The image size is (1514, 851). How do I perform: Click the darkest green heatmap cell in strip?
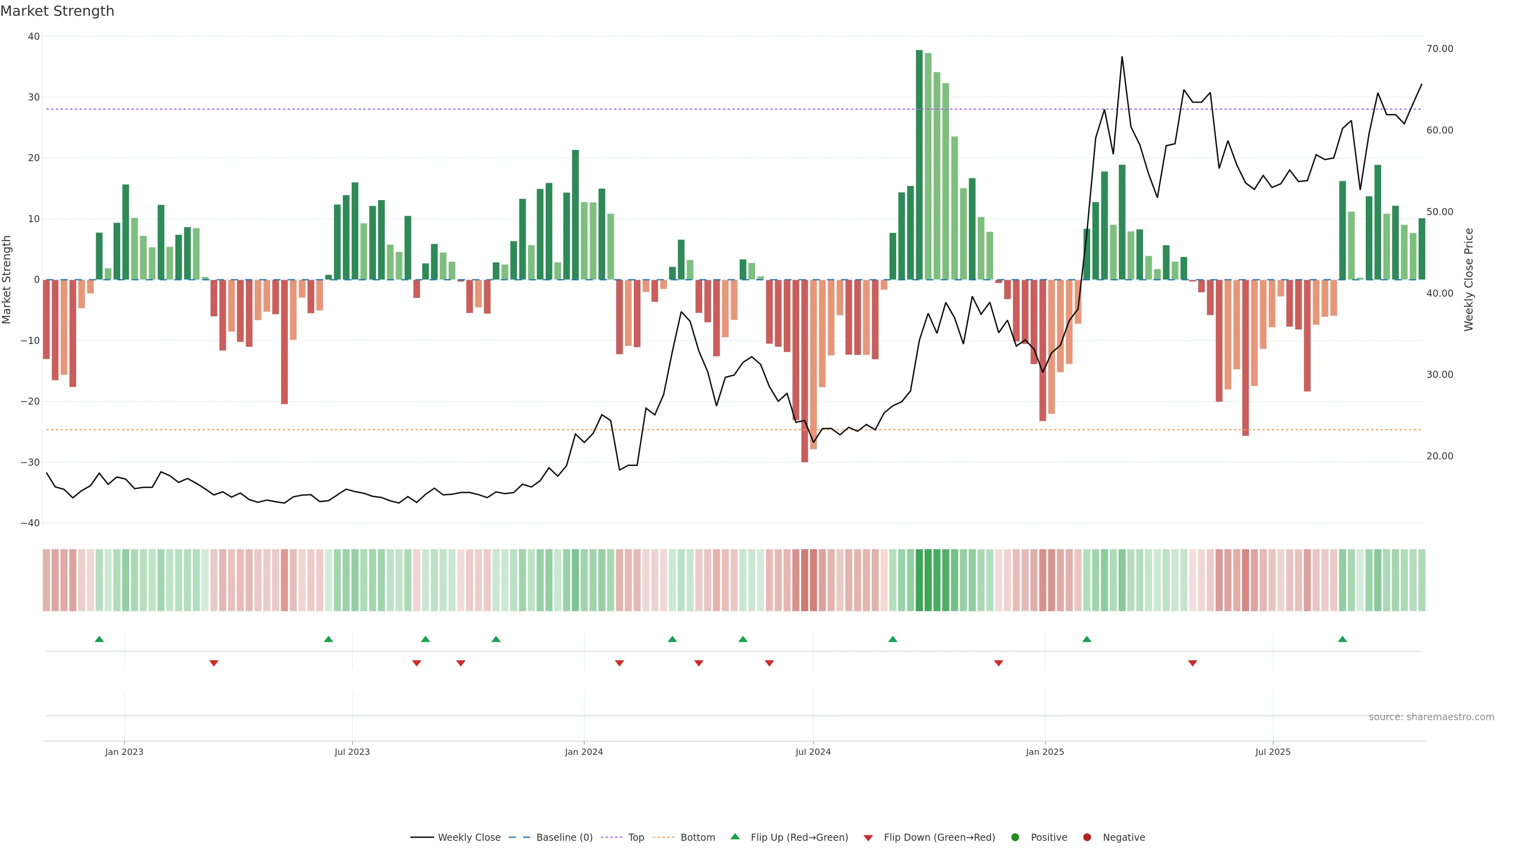click(x=919, y=580)
